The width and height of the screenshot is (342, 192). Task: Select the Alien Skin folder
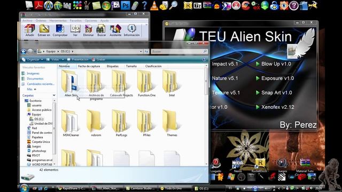(x=71, y=83)
